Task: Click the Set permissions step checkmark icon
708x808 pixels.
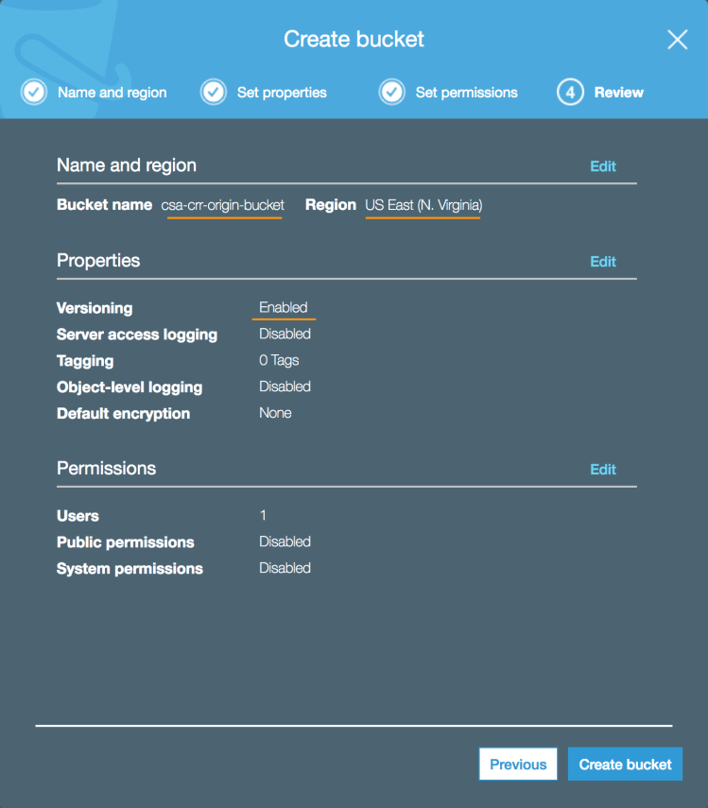Action: (391, 93)
